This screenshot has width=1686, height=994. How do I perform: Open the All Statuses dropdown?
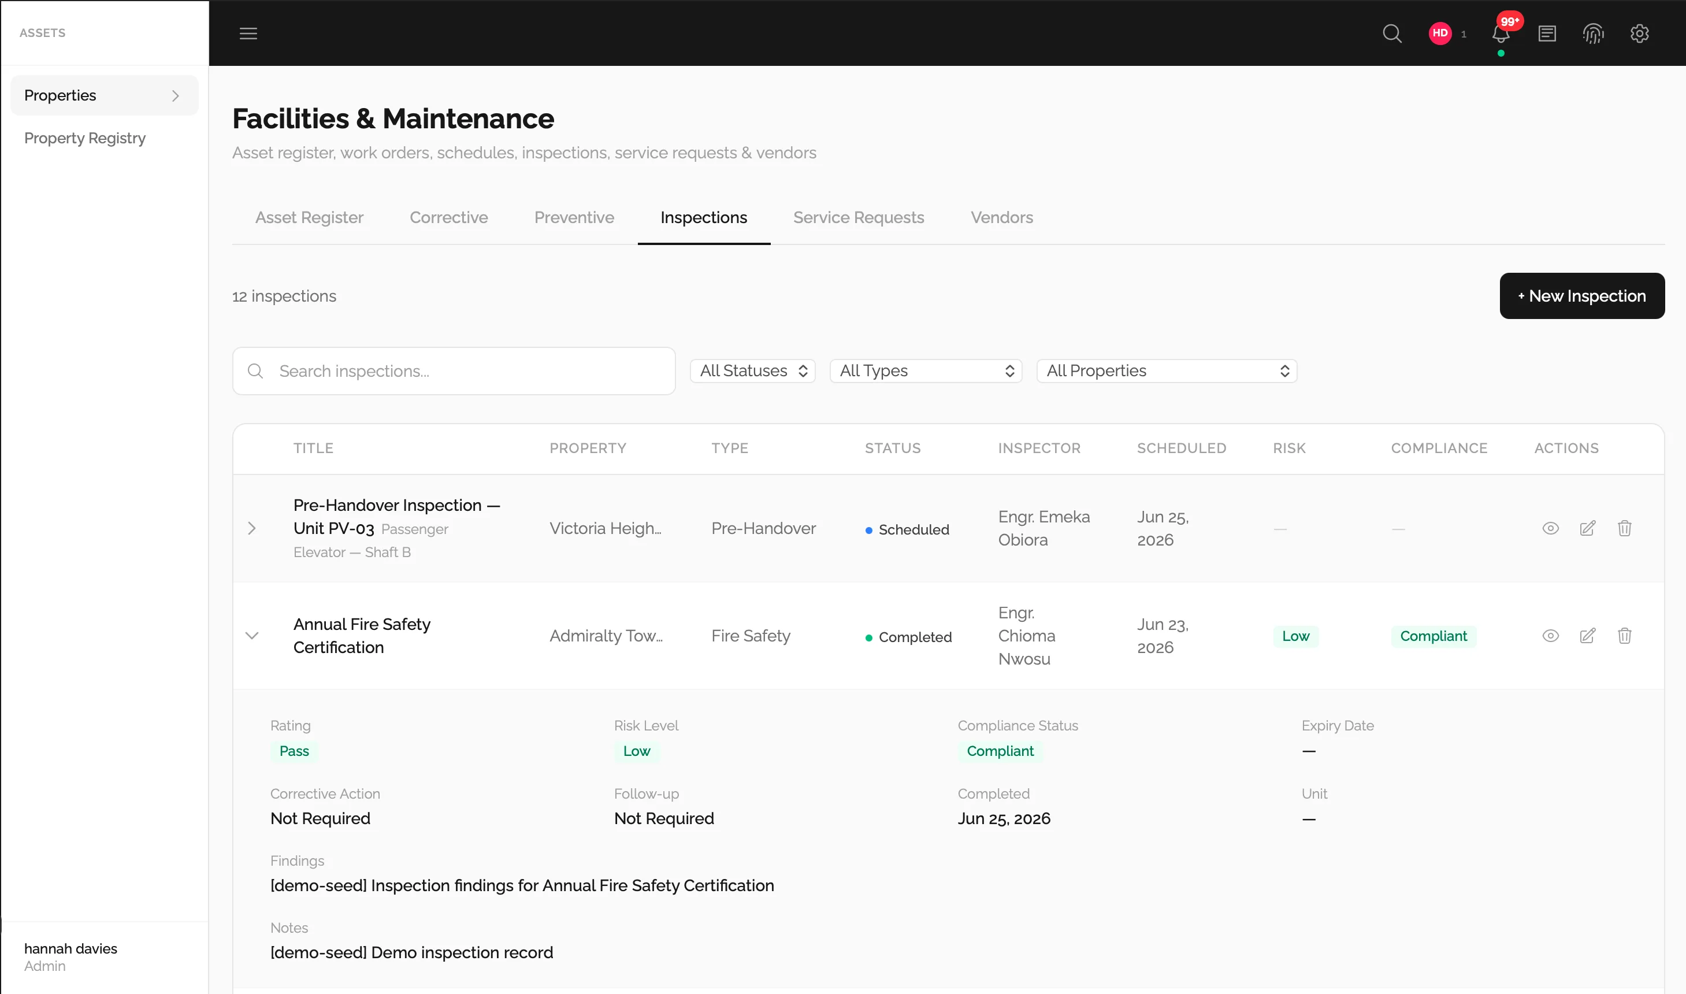coord(753,371)
